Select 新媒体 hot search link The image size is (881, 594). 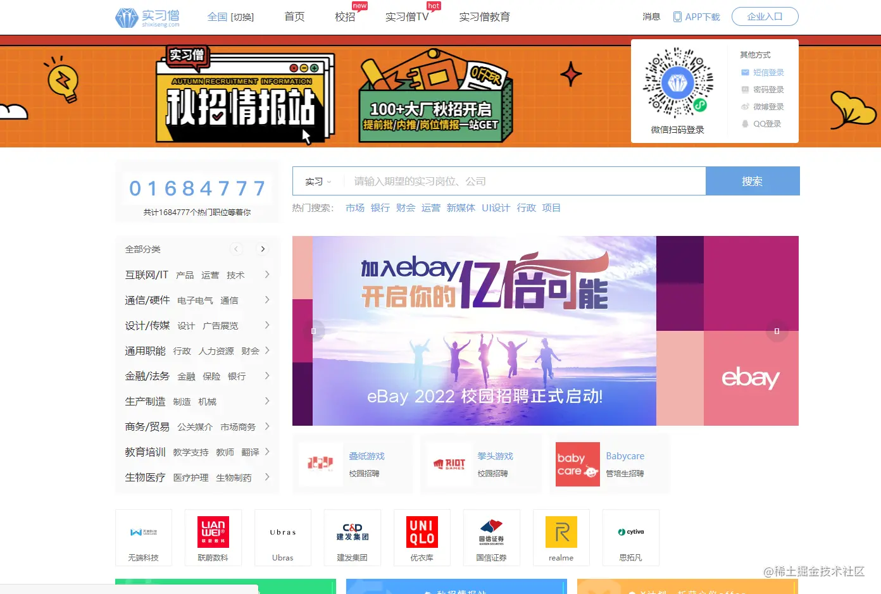click(x=461, y=208)
